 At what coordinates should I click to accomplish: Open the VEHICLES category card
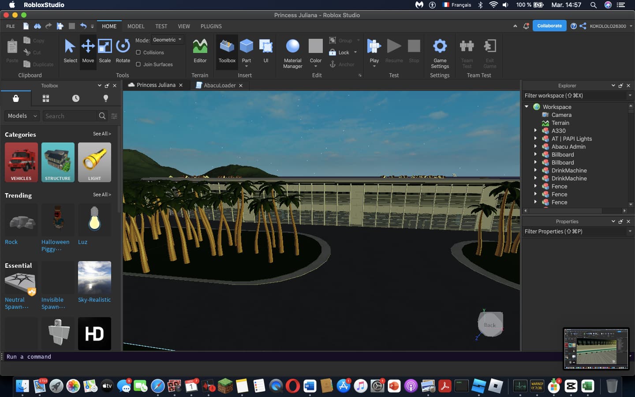[21, 162]
